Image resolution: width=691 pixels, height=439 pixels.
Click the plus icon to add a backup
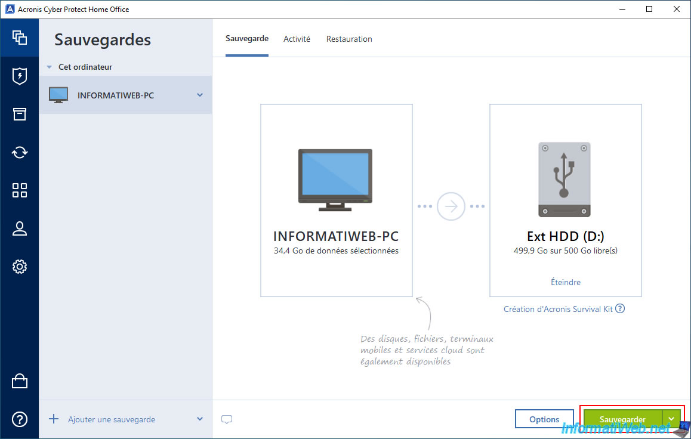pos(54,419)
